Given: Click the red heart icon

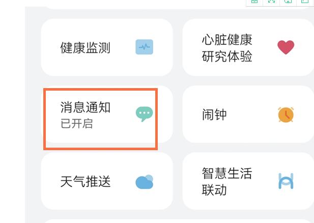Looking at the screenshot, I should pyautogui.click(x=286, y=47).
